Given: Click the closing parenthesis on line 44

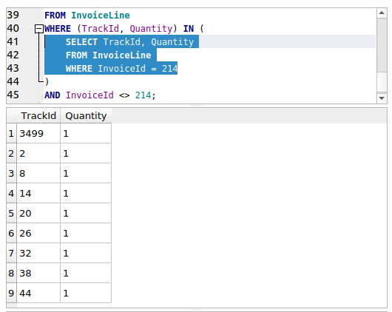Looking at the screenshot, I should click(x=47, y=82).
